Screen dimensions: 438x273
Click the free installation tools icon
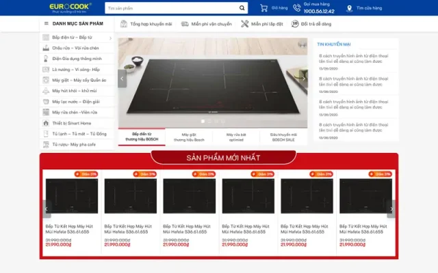coord(245,24)
